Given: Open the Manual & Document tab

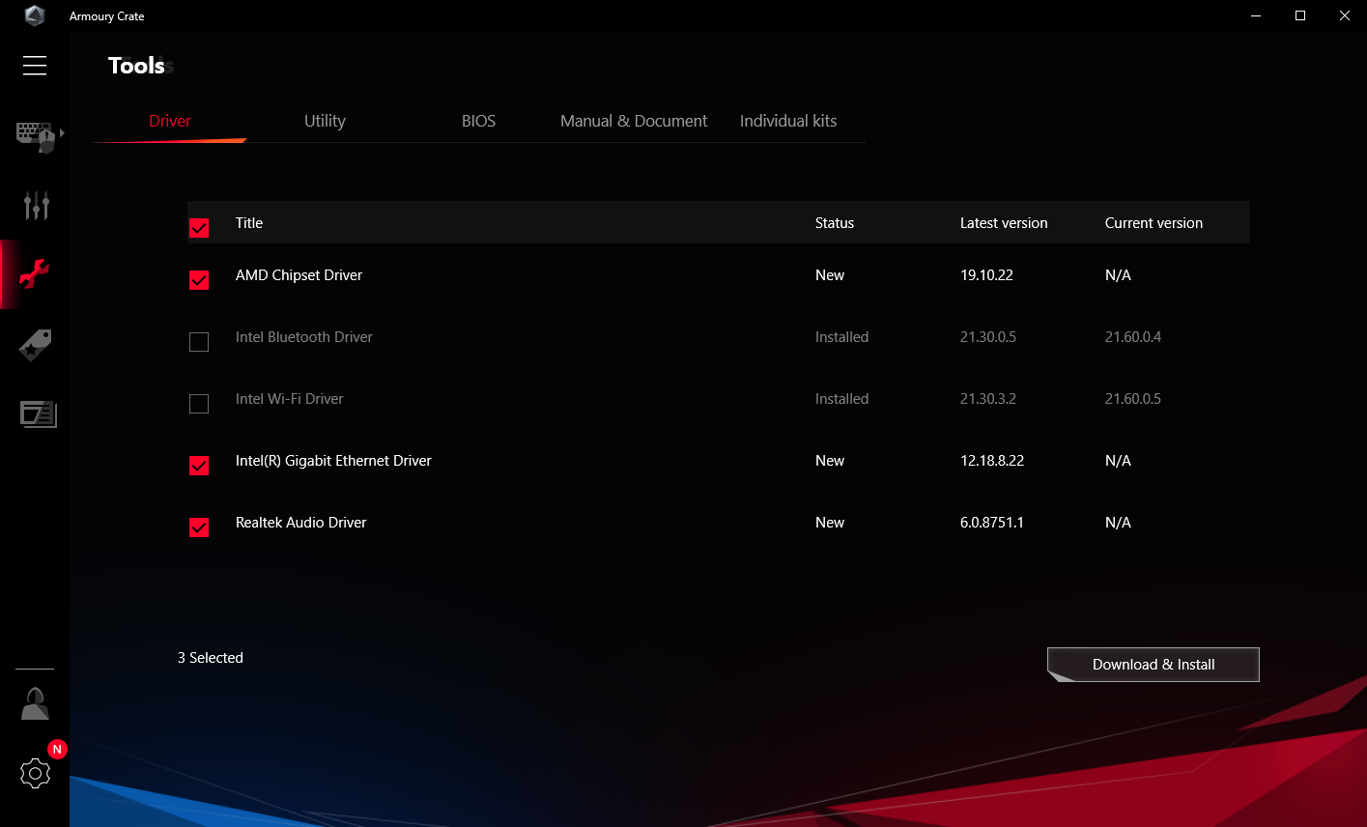Looking at the screenshot, I should click(634, 121).
